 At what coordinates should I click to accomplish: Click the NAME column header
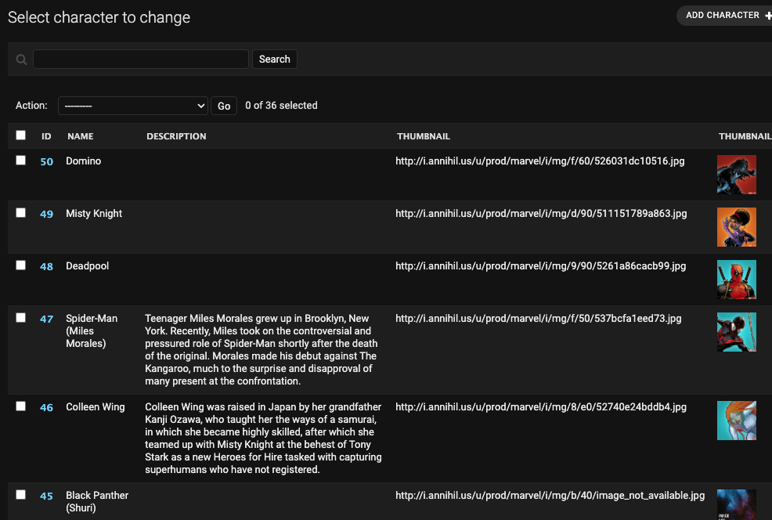point(80,135)
